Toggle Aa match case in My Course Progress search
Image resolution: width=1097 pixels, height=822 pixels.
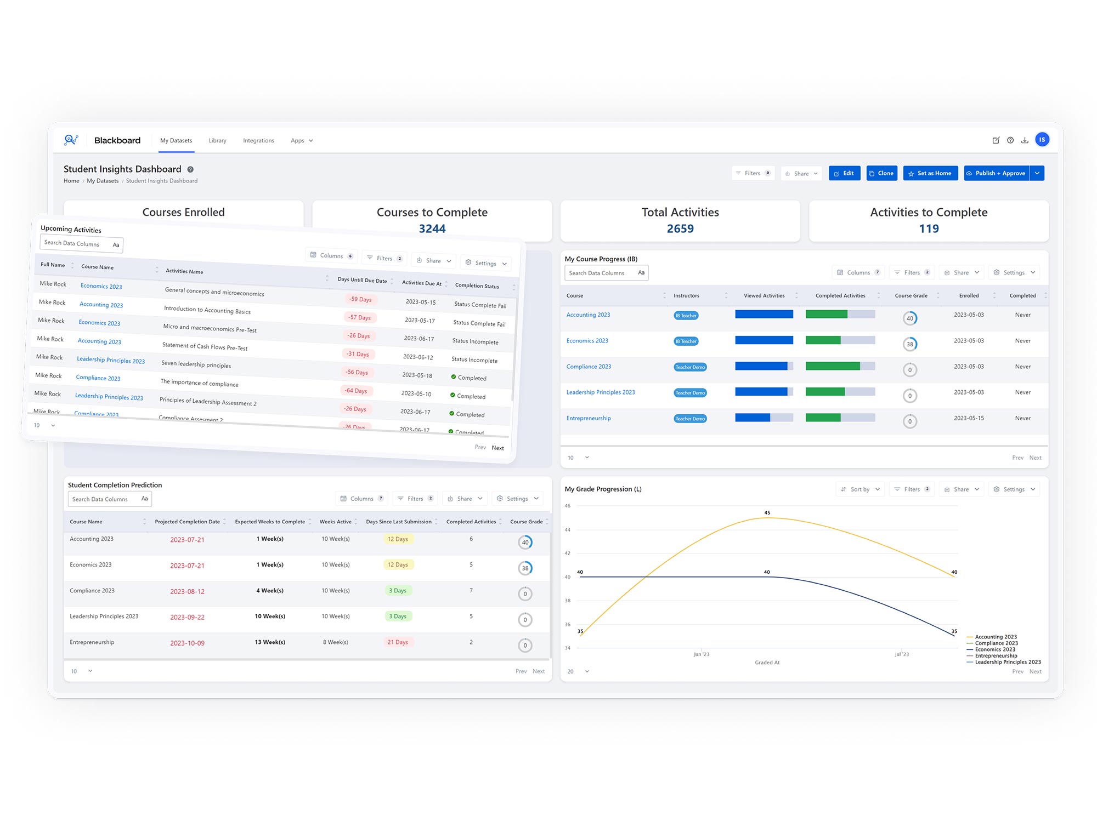coord(641,273)
